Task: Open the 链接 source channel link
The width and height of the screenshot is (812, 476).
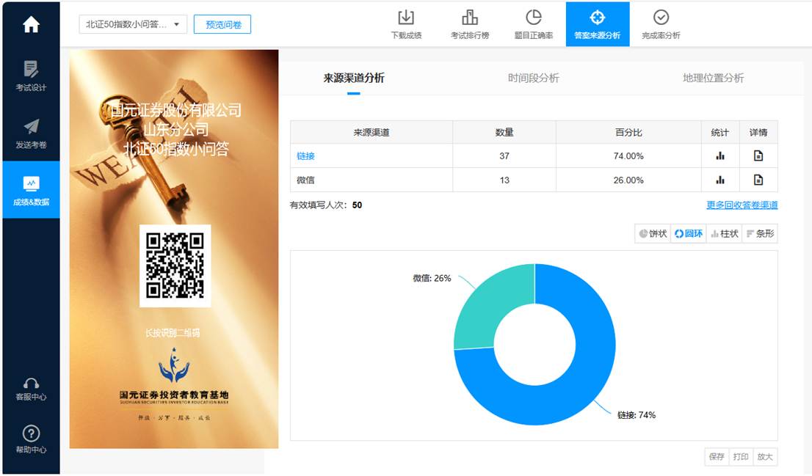Action: tap(305, 155)
